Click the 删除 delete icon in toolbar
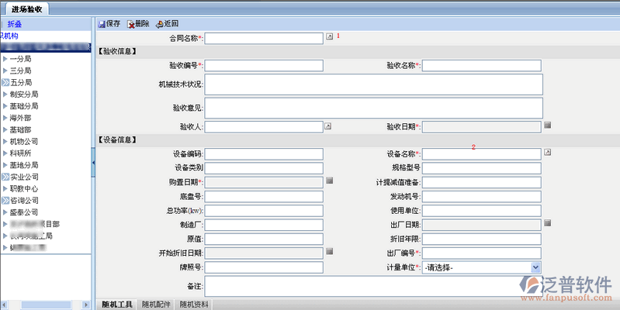The width and height of the screenshot is (620, 310). [130, 24]
